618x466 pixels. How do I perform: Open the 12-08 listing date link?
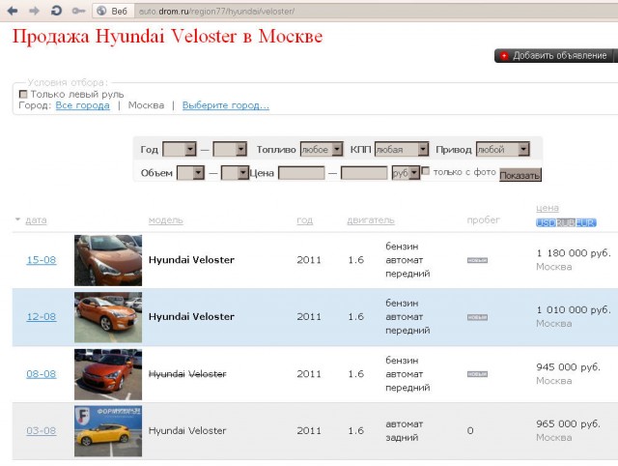click(x=42, y=317)
